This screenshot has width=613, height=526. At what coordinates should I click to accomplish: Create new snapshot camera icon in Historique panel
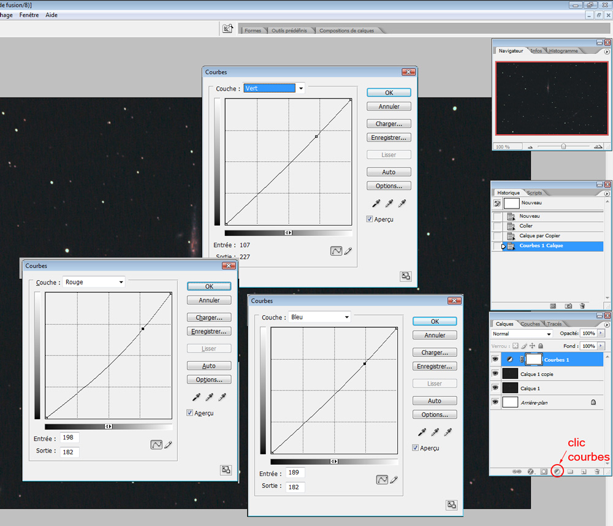[x=568, y=306]
